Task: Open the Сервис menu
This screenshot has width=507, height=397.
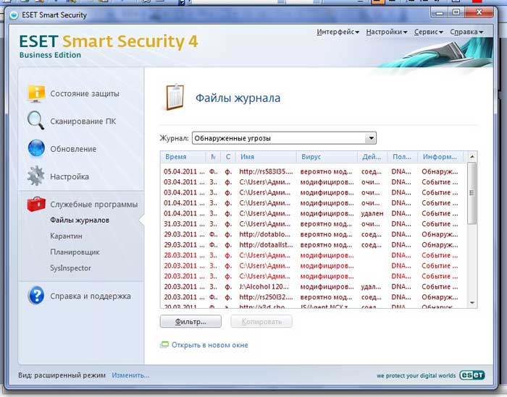Action: [429, 32]
